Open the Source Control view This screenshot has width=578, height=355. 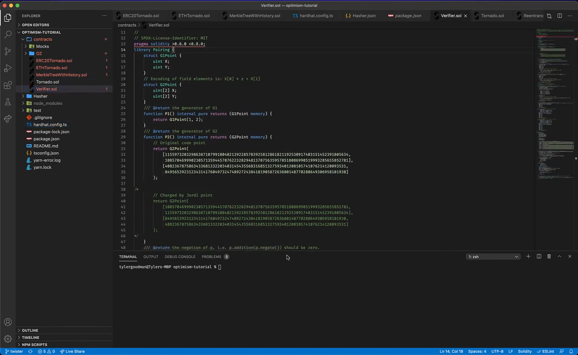point(8,51)
